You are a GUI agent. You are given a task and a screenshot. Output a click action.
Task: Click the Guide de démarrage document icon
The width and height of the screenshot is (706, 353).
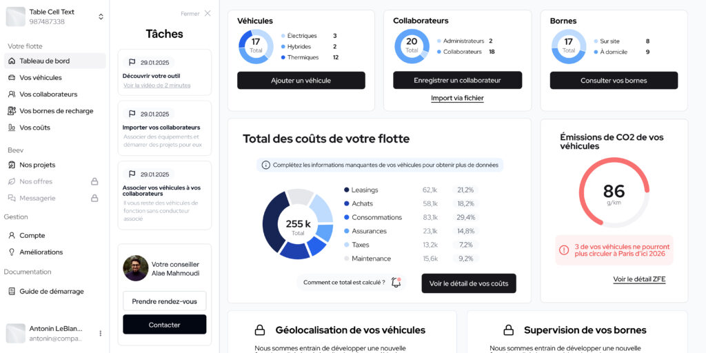12,292
